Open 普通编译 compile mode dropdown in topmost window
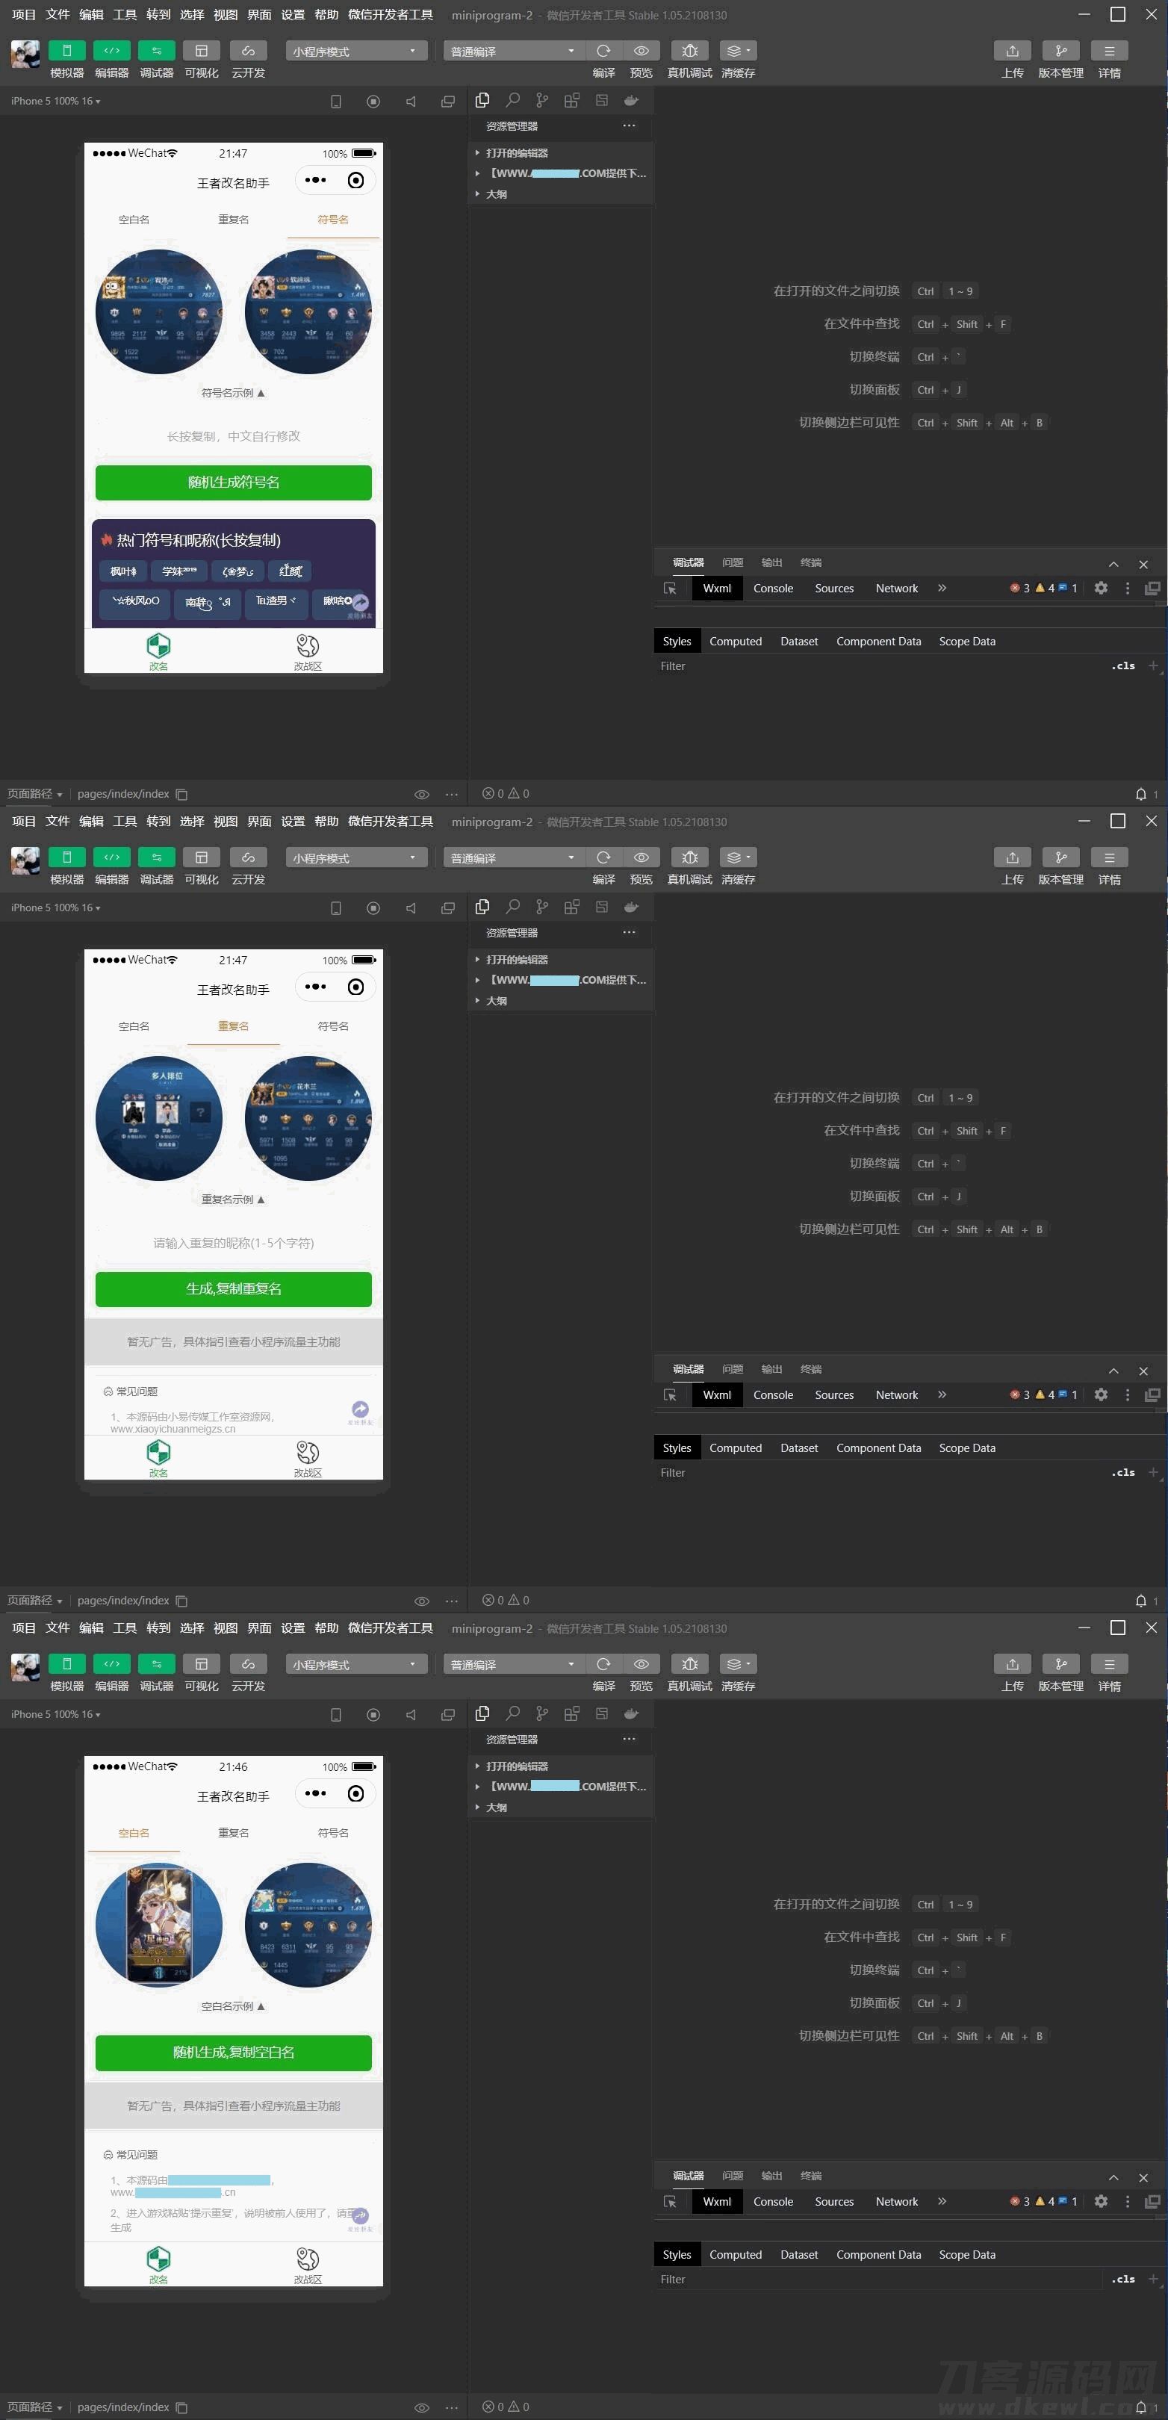 tap(512, 51)
